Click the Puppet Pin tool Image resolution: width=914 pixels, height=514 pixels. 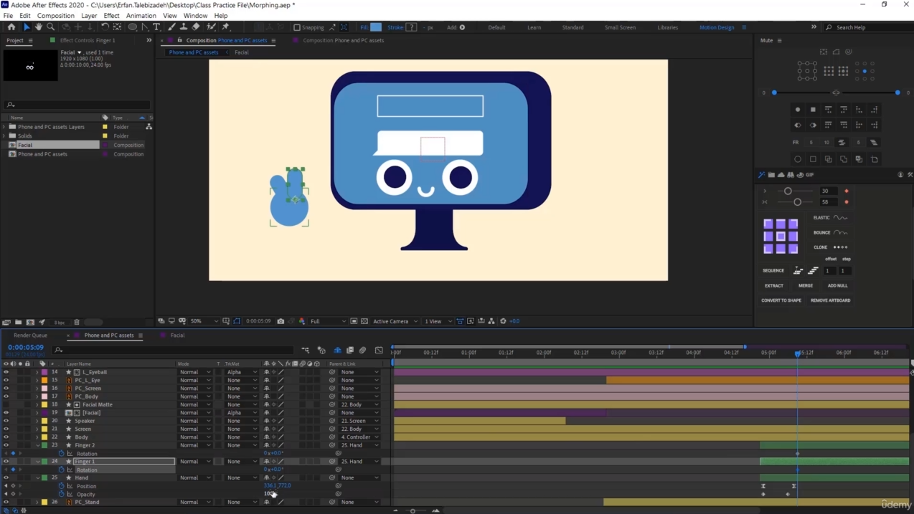[226, 27]
